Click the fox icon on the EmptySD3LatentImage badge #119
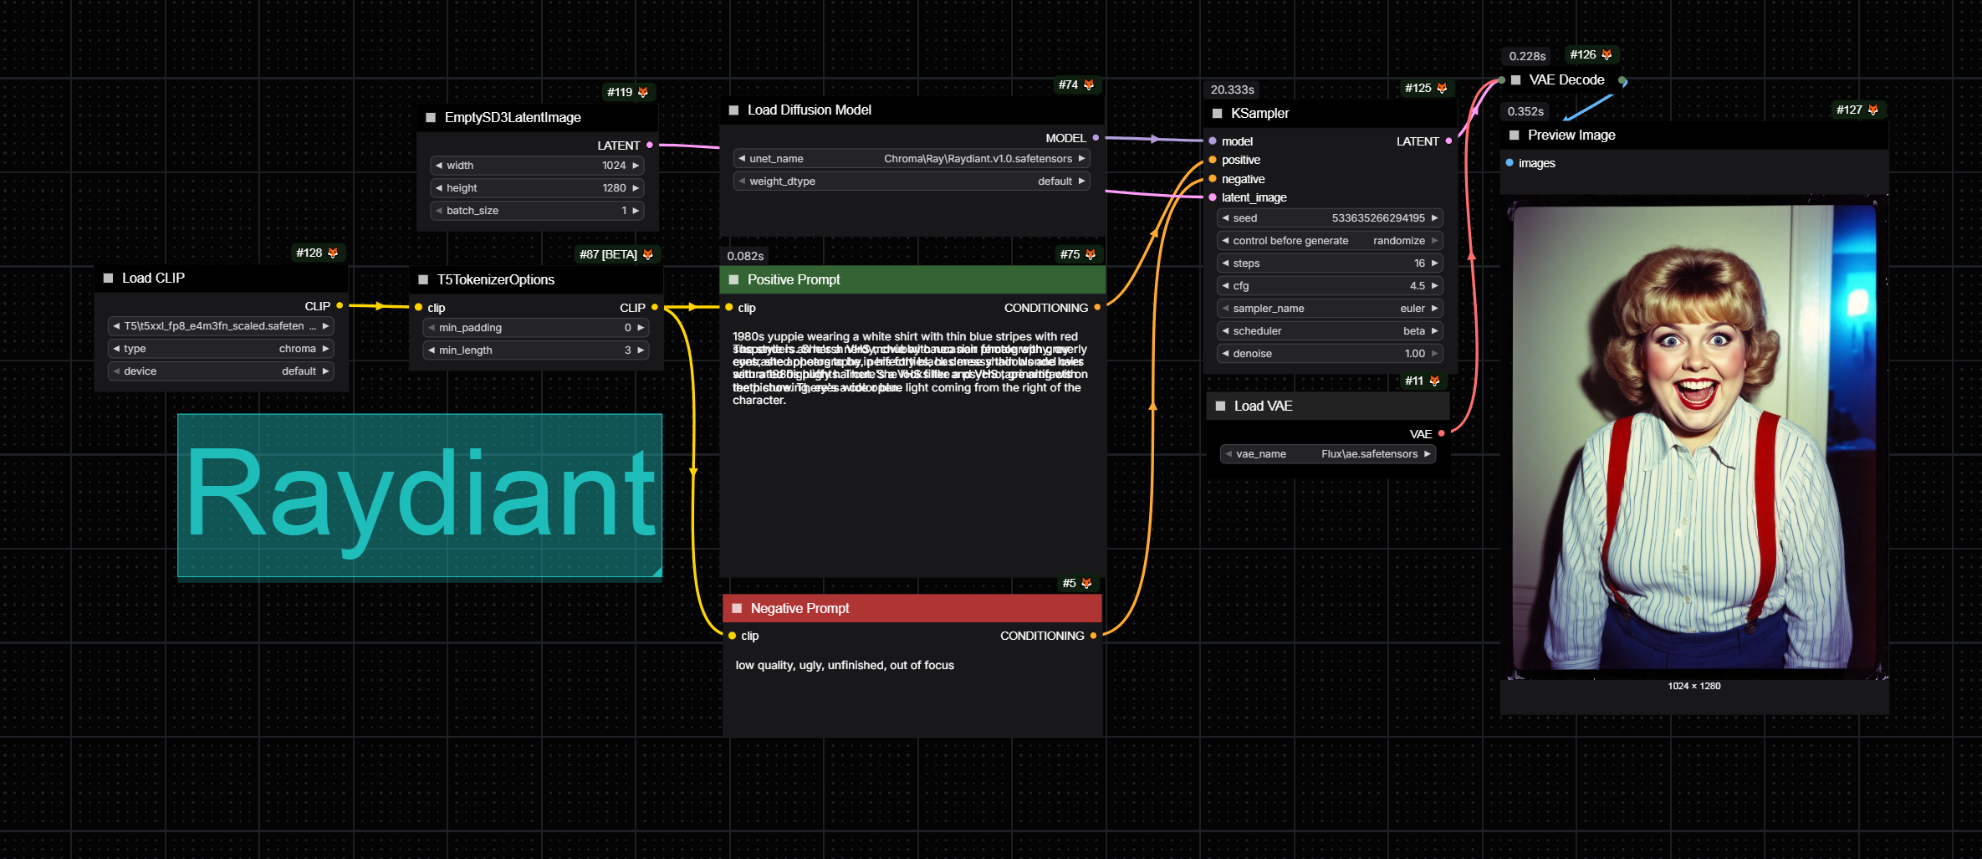The image size is (1982, 859). tap(641, 92)
